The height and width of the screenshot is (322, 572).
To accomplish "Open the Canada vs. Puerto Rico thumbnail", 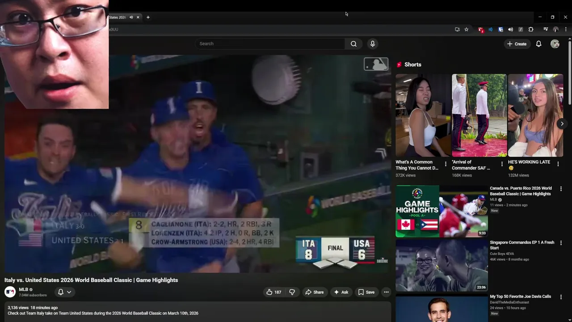I will pyautogui.click(x=442, y=211).
